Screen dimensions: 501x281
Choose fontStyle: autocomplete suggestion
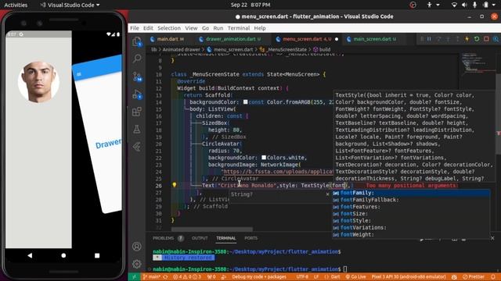(x=411, y=220)
